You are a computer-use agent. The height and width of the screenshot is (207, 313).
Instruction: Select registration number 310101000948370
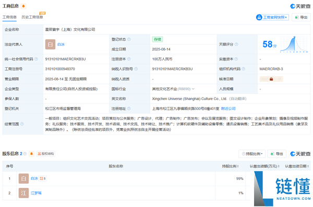click(x=60, y=69)
